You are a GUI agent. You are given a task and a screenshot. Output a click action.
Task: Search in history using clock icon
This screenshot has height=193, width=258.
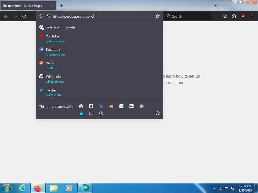tap(101, 113)
